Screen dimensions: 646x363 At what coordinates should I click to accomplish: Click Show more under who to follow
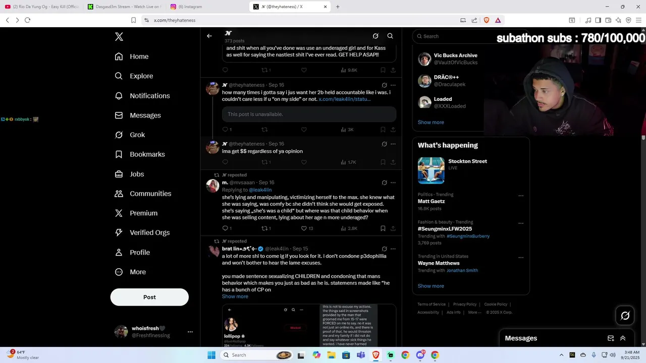430,122
